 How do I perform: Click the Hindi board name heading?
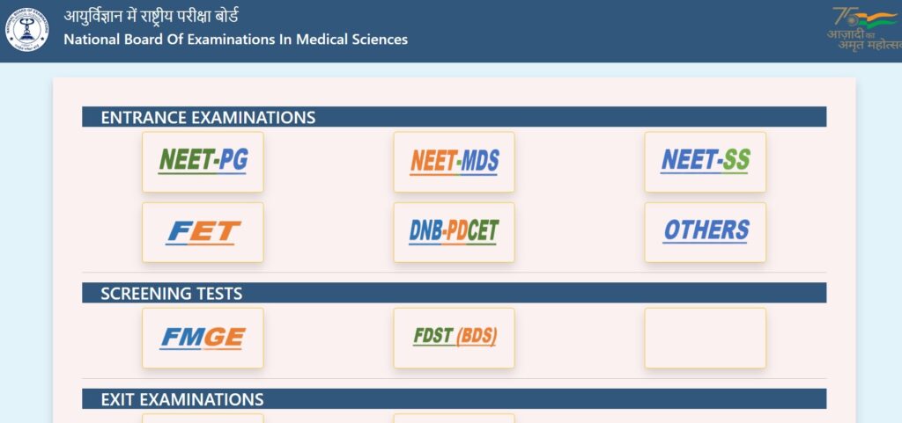[151, 16]
